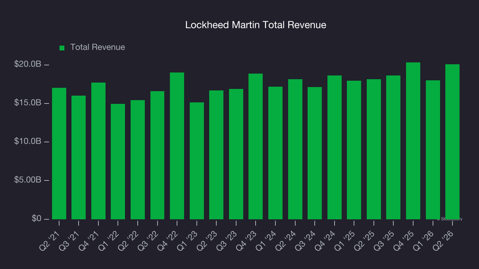This screenshot has height=269, width=479.
Task: Select the Q3 '21 revenue bar
Action: click(79, 157)
